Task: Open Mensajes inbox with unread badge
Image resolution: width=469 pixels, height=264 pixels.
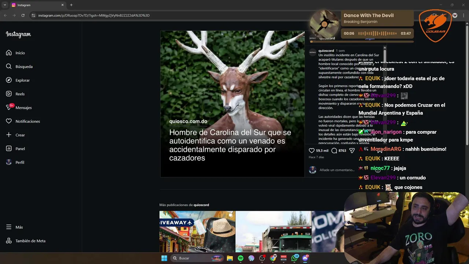Action: pos(18,107)
